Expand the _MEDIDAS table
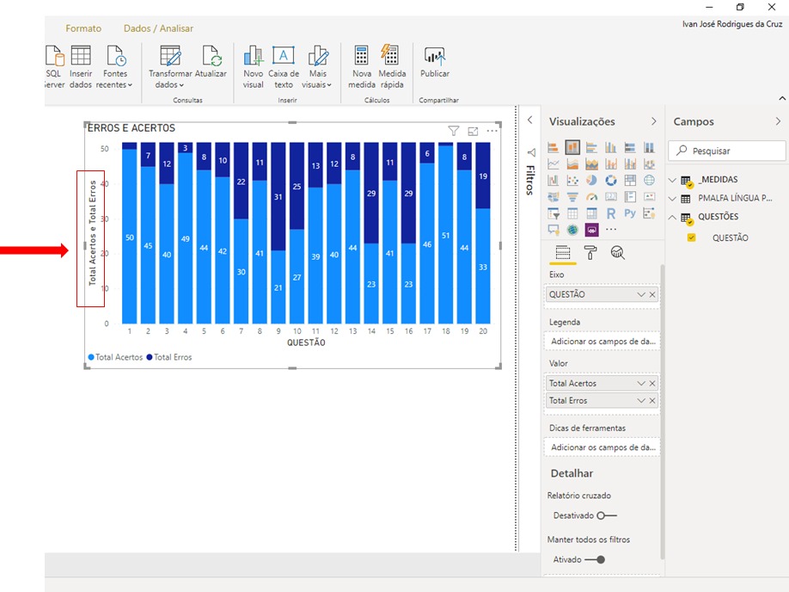The height and width of the screenshot is (592, 789). pyautogui.click(x=672, y=180)
